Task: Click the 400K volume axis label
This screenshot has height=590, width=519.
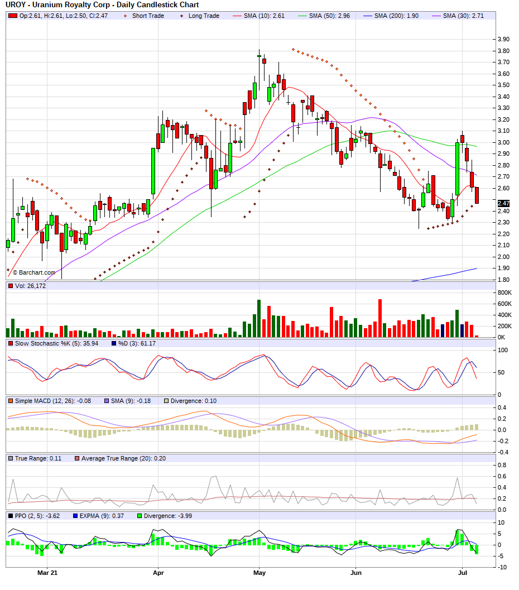Action: tap(504, 315)
